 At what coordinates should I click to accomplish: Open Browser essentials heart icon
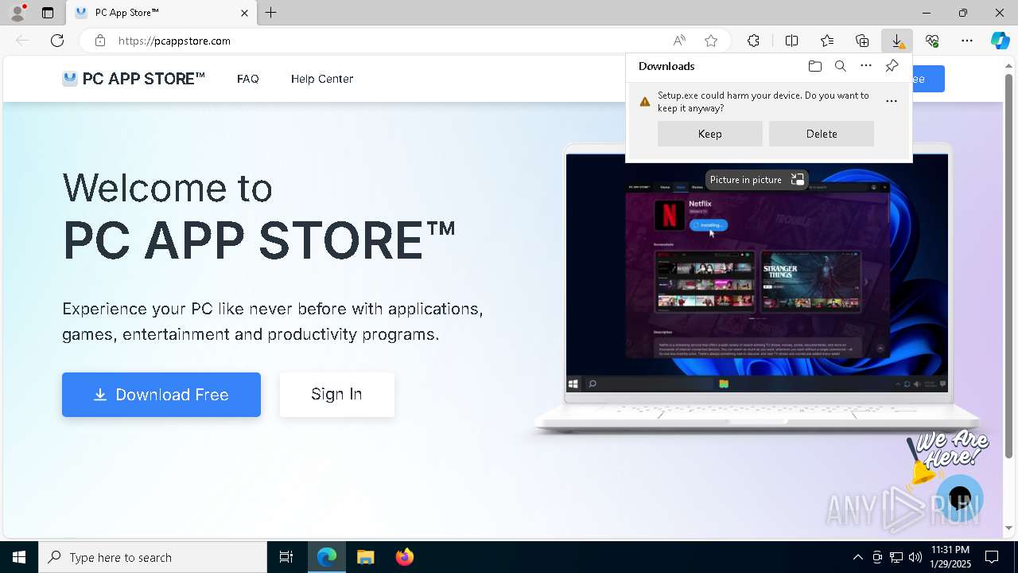pyautogui.click(x=932, y=41)
